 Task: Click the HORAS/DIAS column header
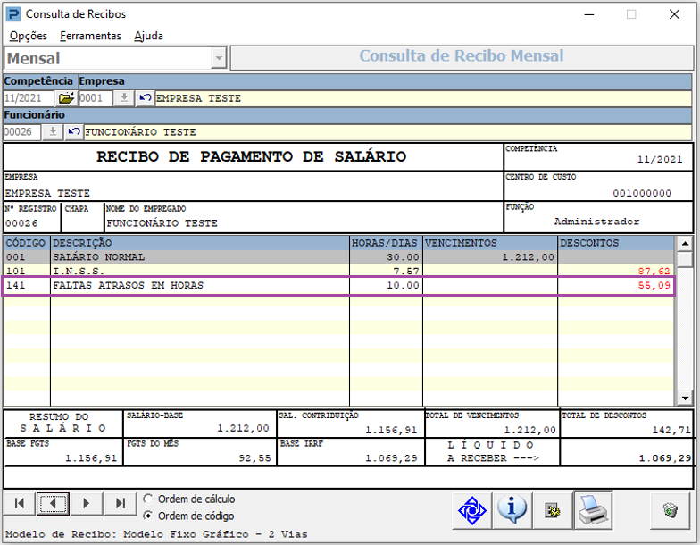pyautogui.click(x=386, y=243)
